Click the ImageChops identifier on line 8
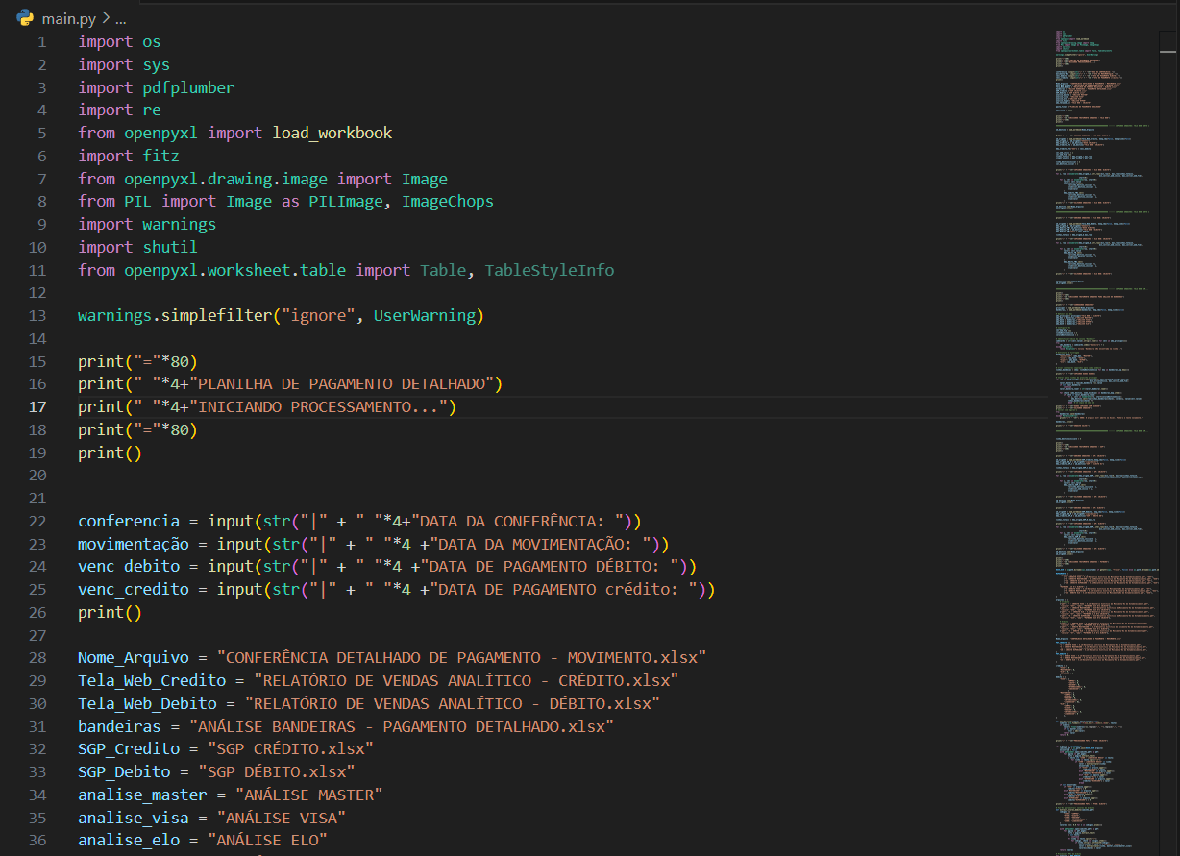Screen dimensions: 1180x856 (x=447, y=202)
